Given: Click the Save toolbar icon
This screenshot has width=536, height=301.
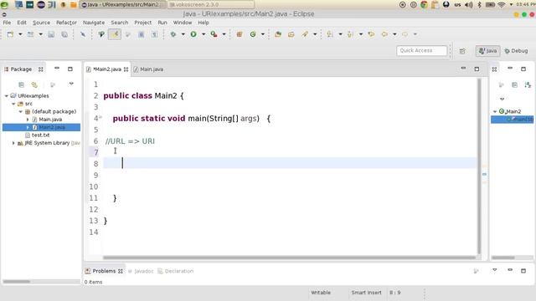Looking at the screenshot, I should (51, 34).
